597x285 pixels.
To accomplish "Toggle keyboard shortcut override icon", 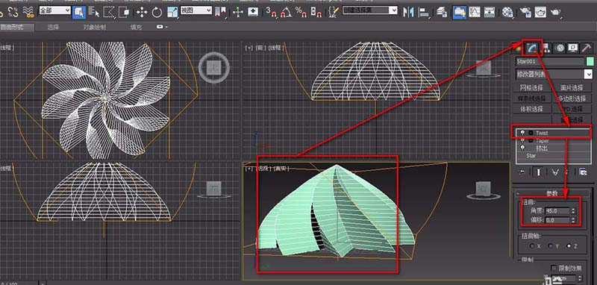I will coord(253,12).
